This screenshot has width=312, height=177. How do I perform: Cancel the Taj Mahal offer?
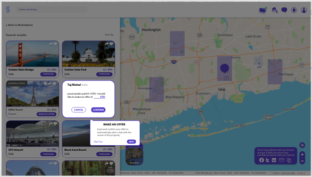pyautogui.click(x=79, y=110)
